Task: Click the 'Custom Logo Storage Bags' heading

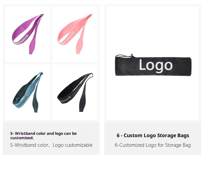Action: tap(153, 135)
